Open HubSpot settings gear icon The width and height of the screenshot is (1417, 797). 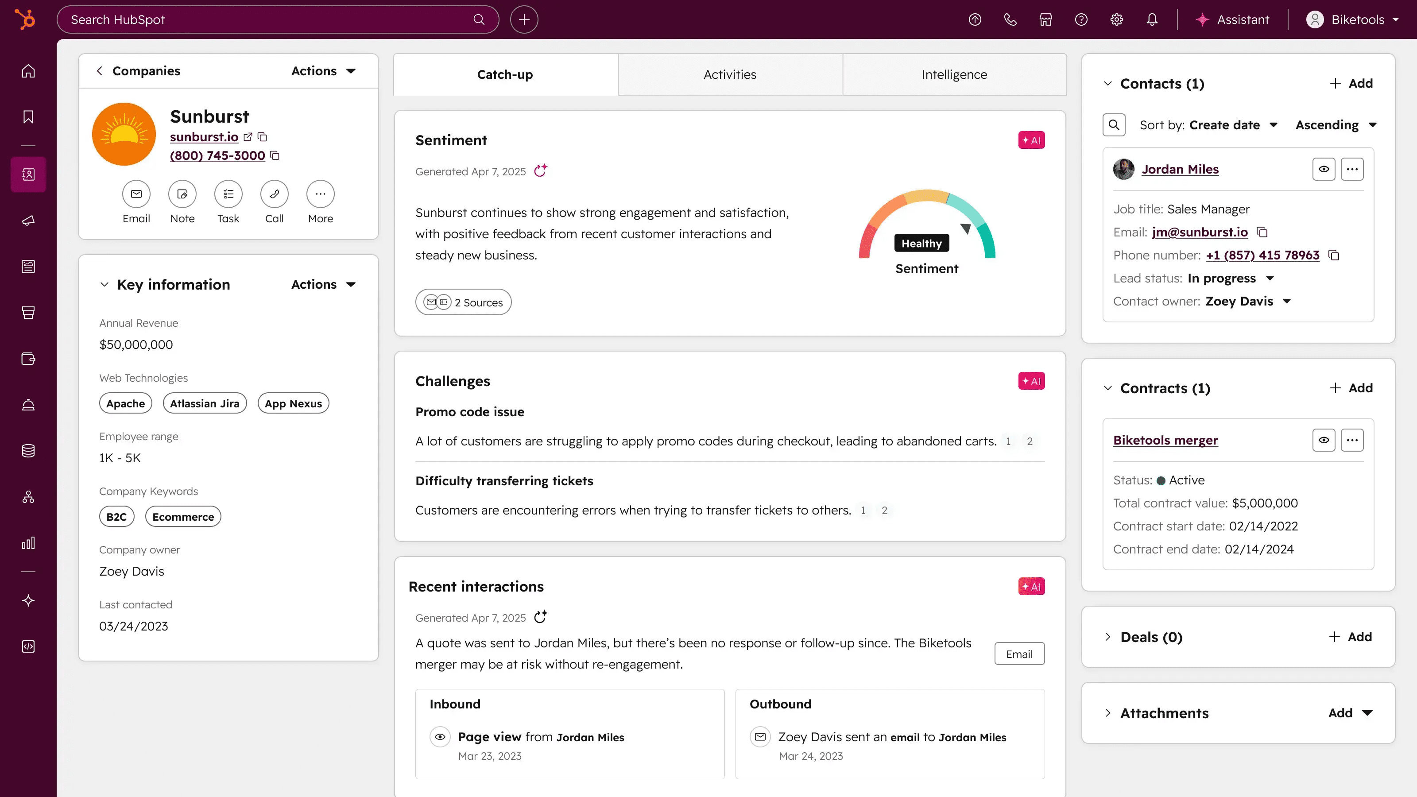1116,20
